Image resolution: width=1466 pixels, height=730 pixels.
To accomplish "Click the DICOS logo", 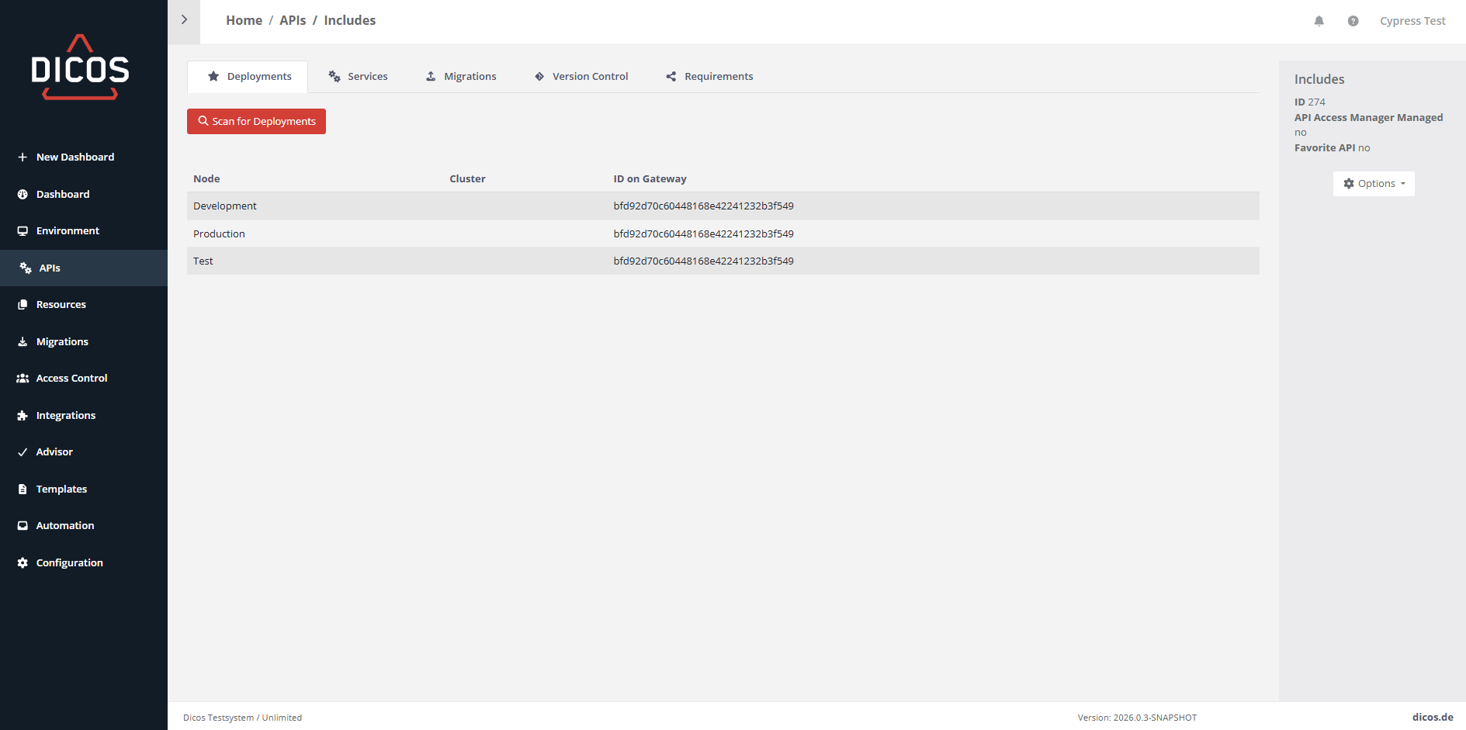I will pos(80,67).
